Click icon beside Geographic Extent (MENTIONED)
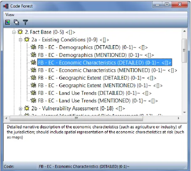 coord(33,85)
